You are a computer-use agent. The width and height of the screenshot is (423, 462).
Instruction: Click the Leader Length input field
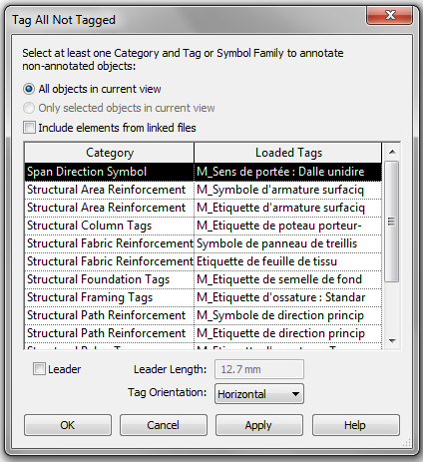[259, 369]
